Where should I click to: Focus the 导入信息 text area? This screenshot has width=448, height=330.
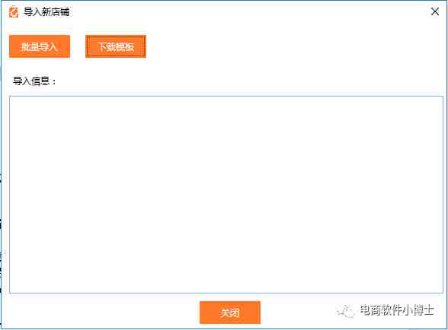tap(226, 195)
